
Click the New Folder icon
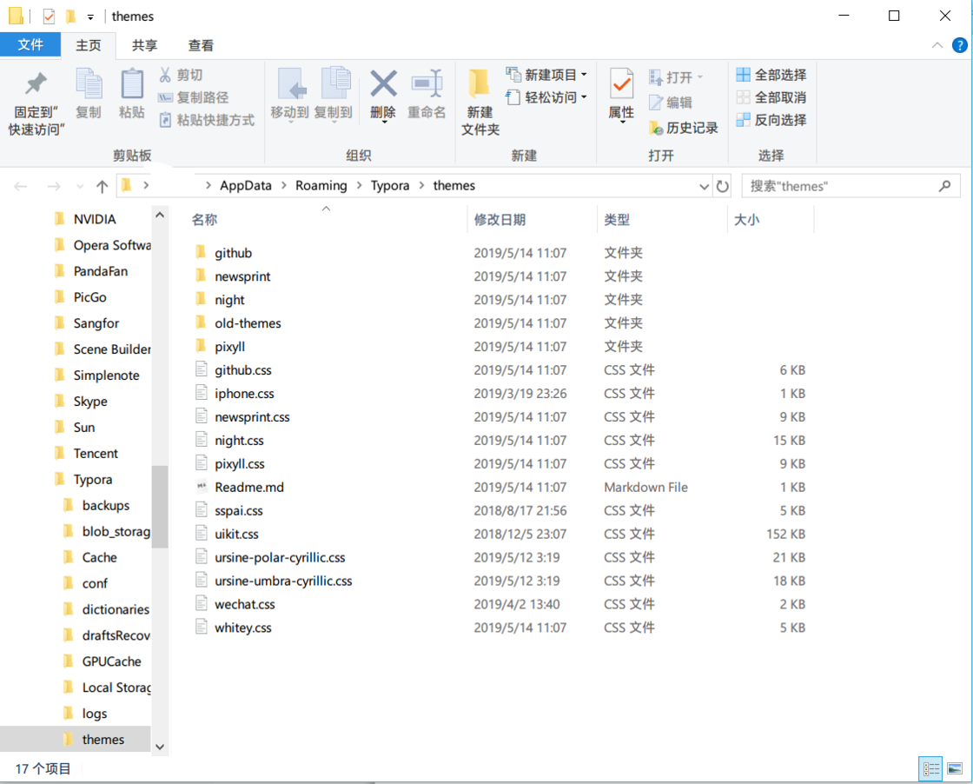point(480,85)
